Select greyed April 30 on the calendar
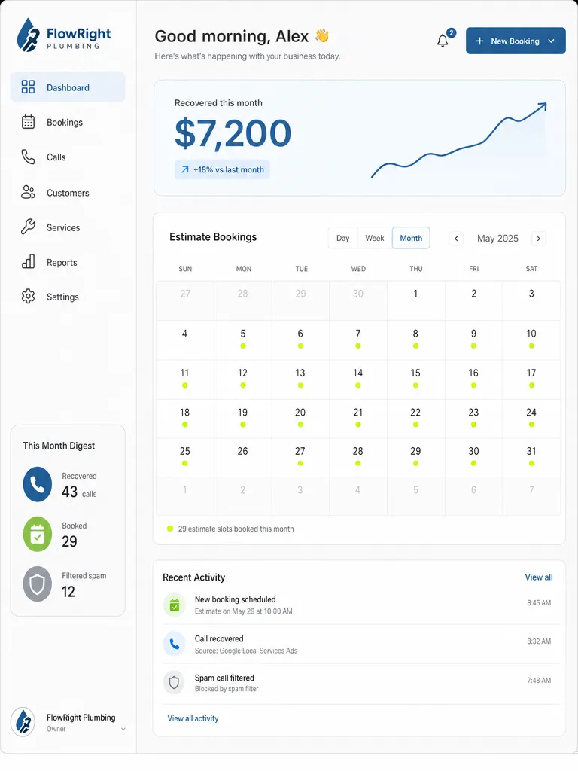 (357, 300)
